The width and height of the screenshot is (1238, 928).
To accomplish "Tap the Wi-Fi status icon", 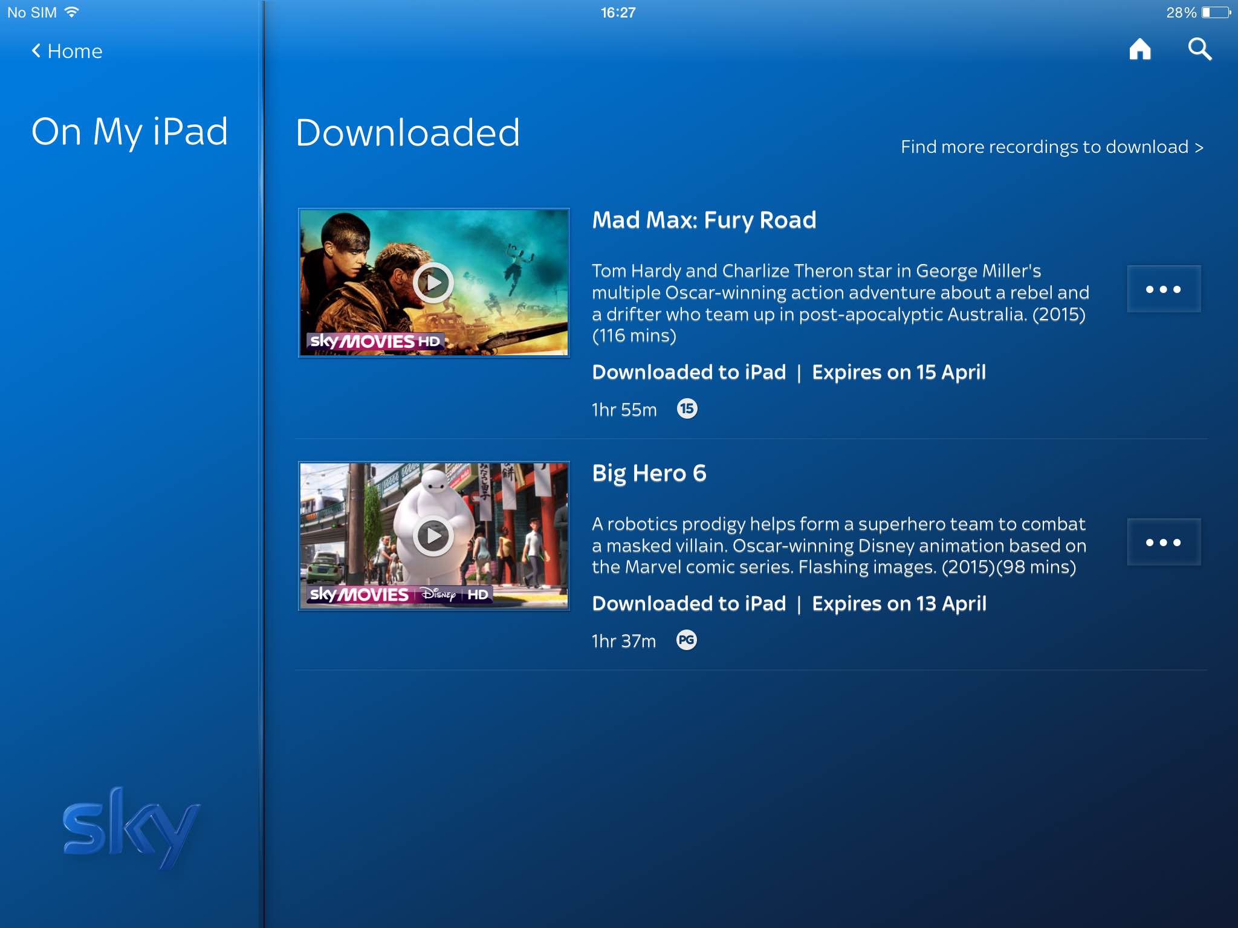I will pyautogui.click(x=71, y=12).
